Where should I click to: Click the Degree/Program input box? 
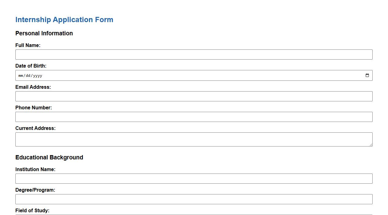[194, 199]
